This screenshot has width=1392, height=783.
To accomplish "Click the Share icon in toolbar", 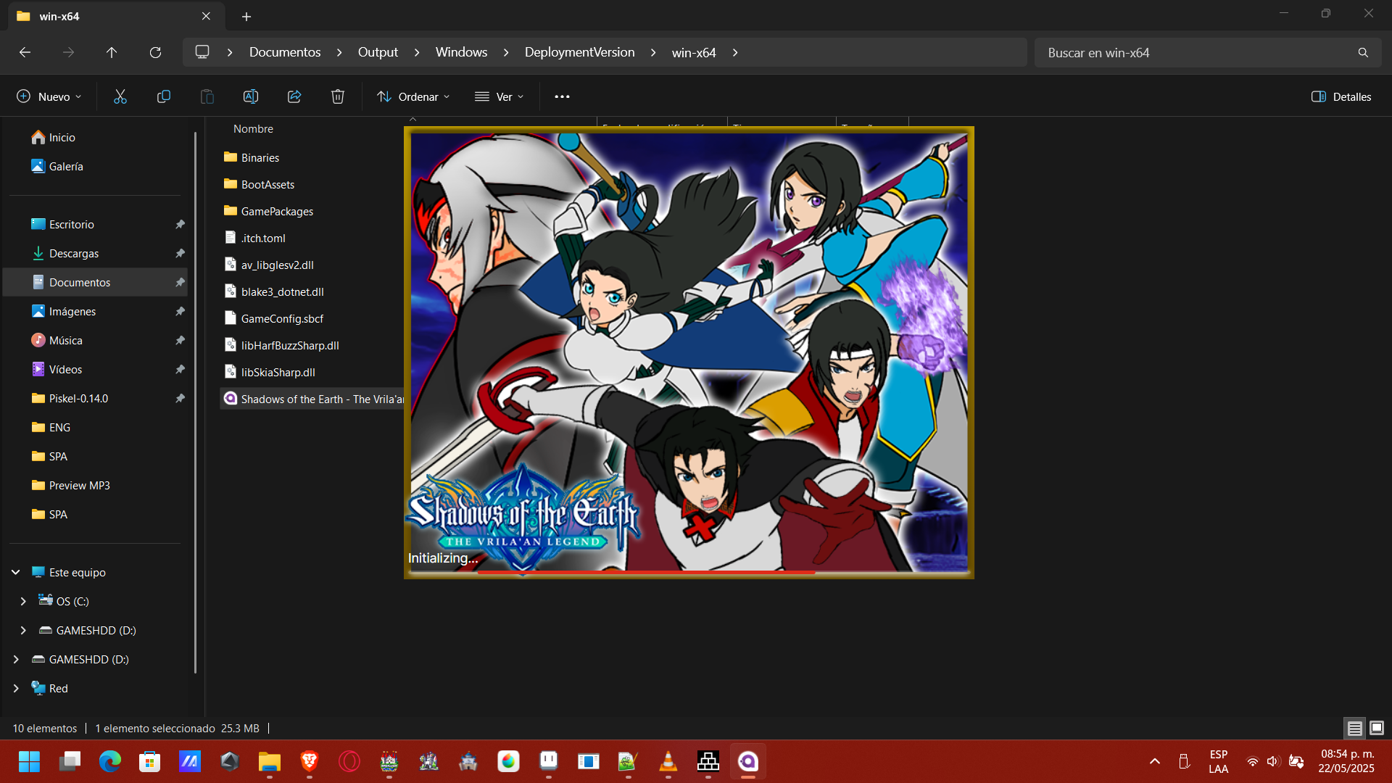I will (x=294, y=96).
